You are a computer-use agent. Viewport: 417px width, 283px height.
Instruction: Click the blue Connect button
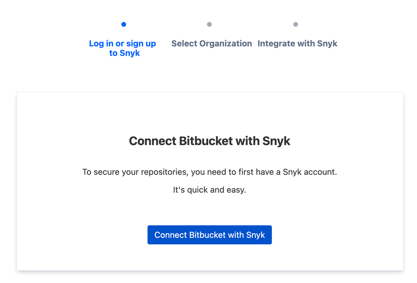point(209,235)
